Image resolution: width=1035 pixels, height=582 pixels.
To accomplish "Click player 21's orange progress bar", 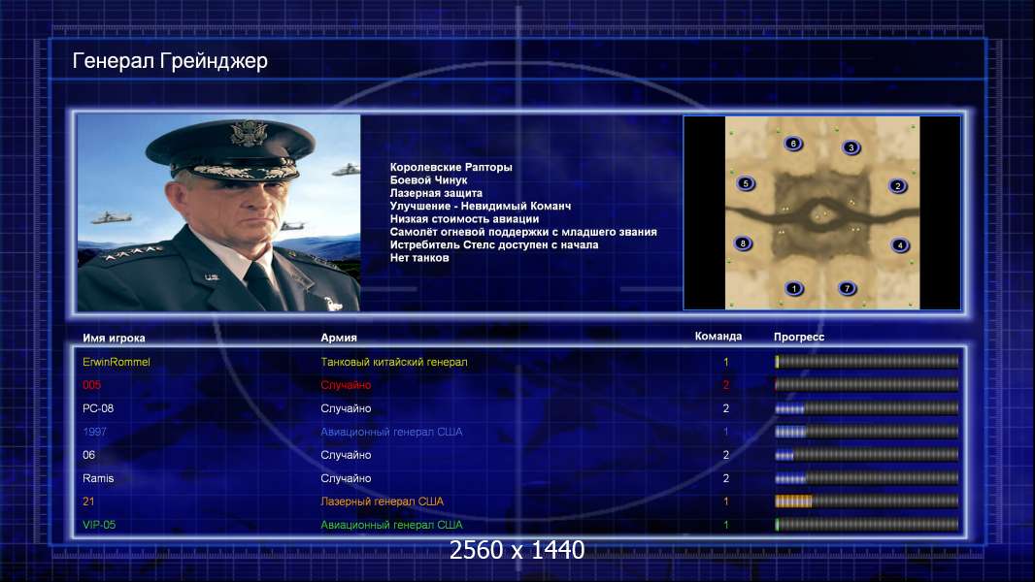I will point(867,501).
